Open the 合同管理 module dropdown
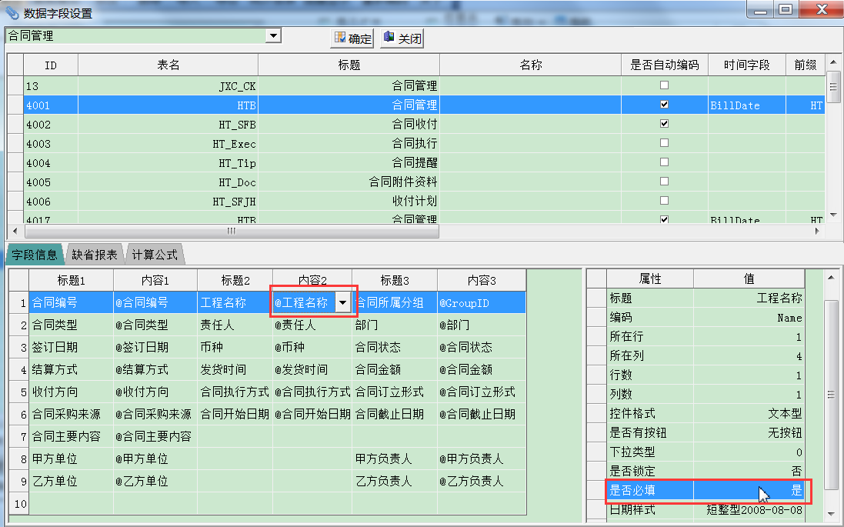The image size is (844, 527). pos(273,36)
